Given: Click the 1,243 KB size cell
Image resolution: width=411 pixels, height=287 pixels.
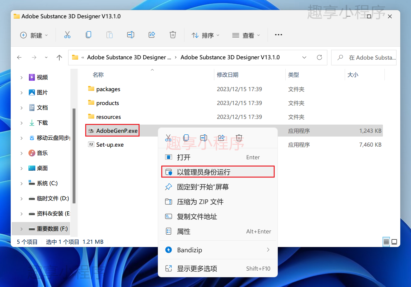Looking at the screenshot, I should (370, 131).
